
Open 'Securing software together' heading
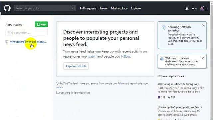[x=180, y=29]
